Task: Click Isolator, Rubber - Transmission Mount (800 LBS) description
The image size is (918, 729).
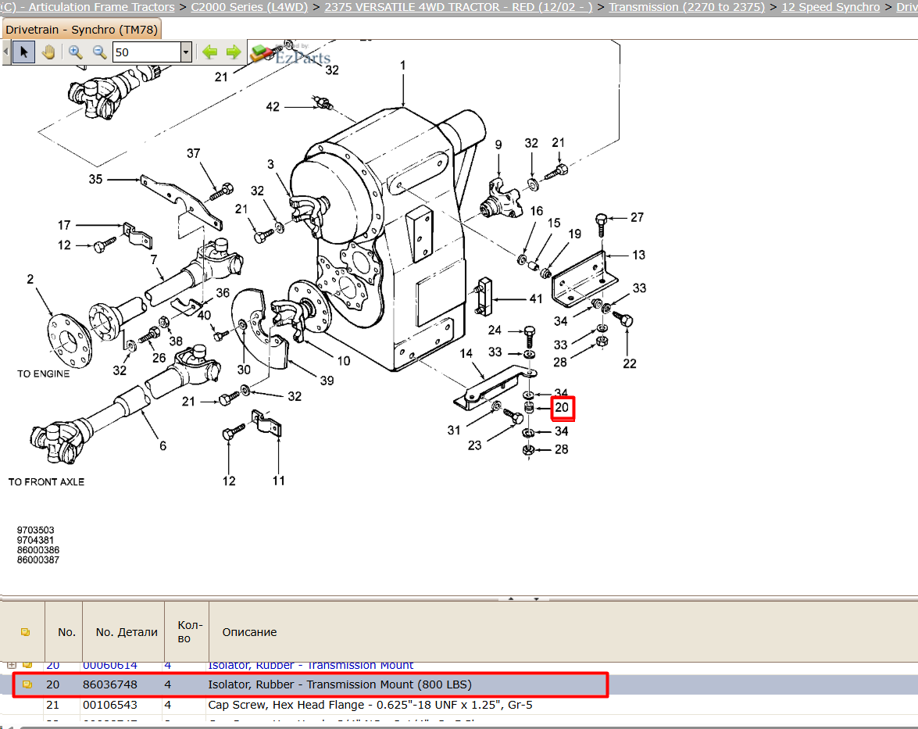Action: (340, 684)
